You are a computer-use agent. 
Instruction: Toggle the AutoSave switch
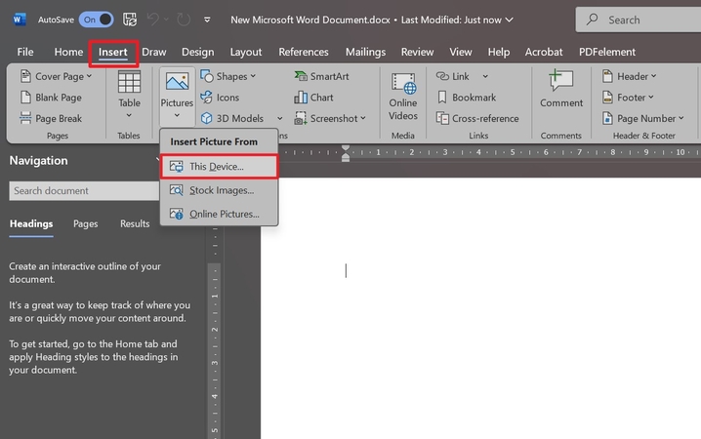tap(96, 20)
